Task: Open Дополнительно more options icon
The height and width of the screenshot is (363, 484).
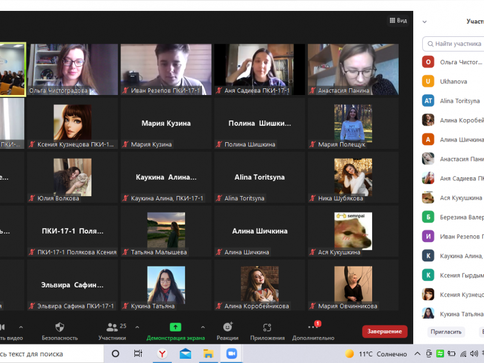Action: pyautogui.click(x=313, y=327)
